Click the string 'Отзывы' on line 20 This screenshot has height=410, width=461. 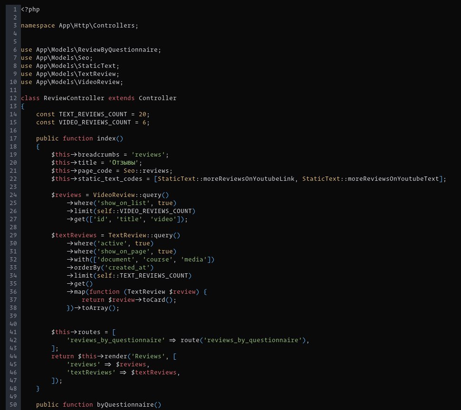124,163
